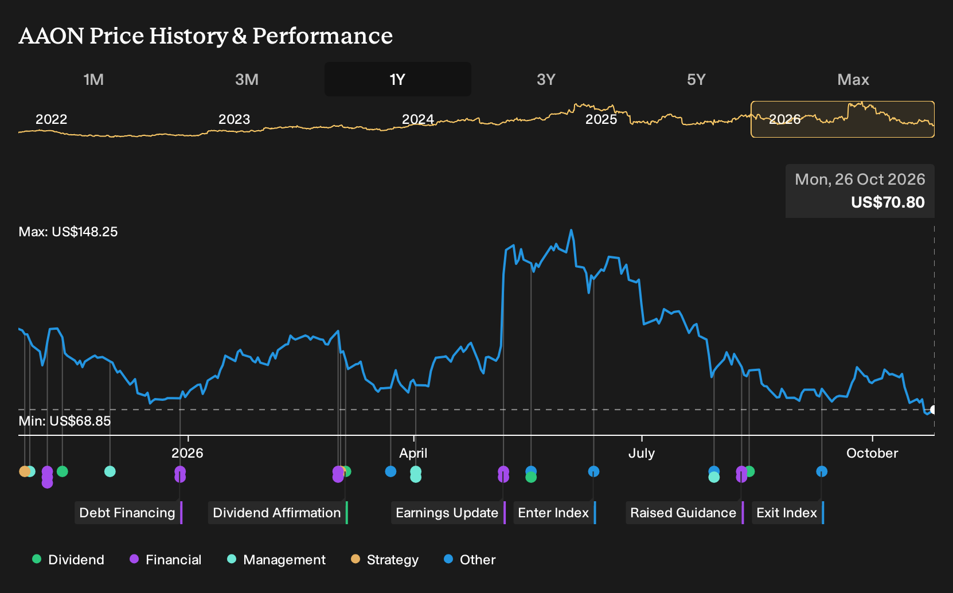Toggle the Management legend filter
This screenshot has width=953, height=593.
[276, 560]
